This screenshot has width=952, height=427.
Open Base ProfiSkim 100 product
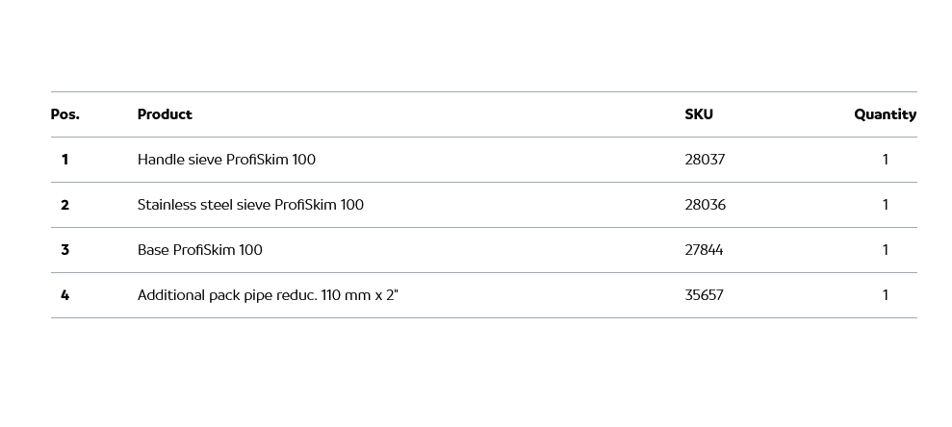(x=200, y=250)
